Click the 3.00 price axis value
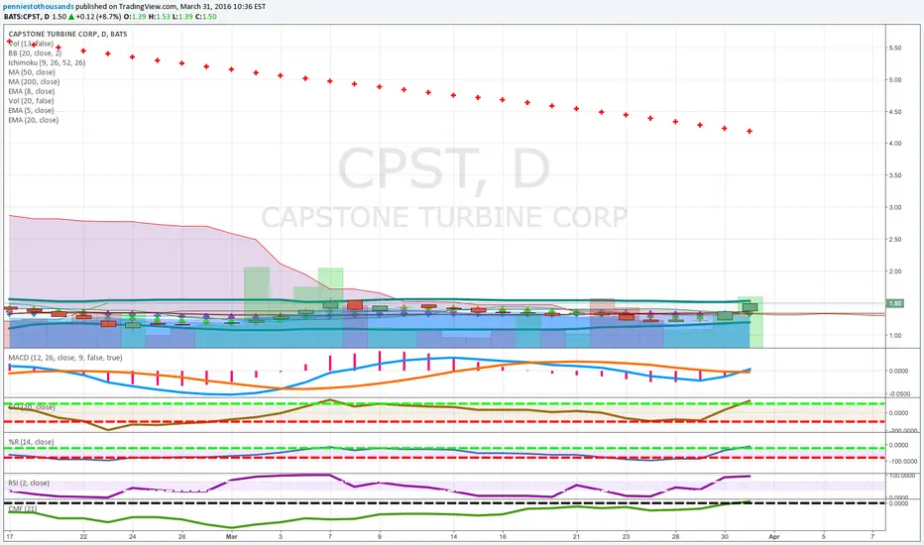This screenshot has width=924, height=545. click(895, 207)
